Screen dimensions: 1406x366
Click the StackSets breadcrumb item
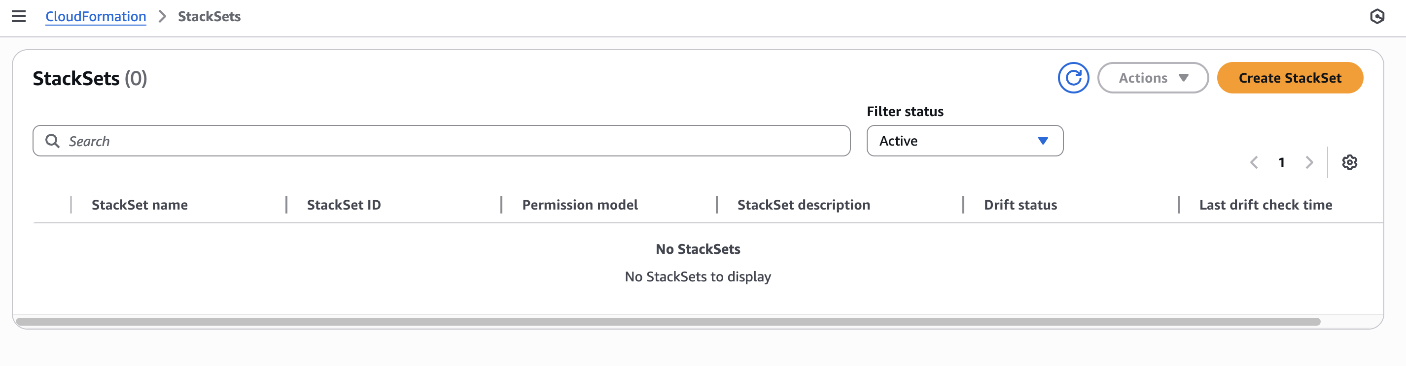pos(209,16)
